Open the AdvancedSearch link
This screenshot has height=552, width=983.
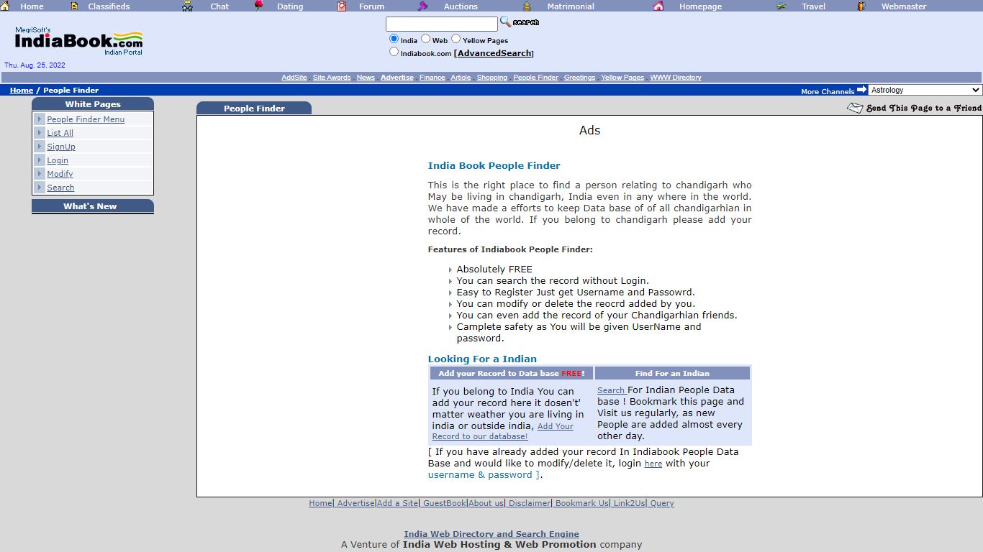pyautogui.click(x=494, y=53)
